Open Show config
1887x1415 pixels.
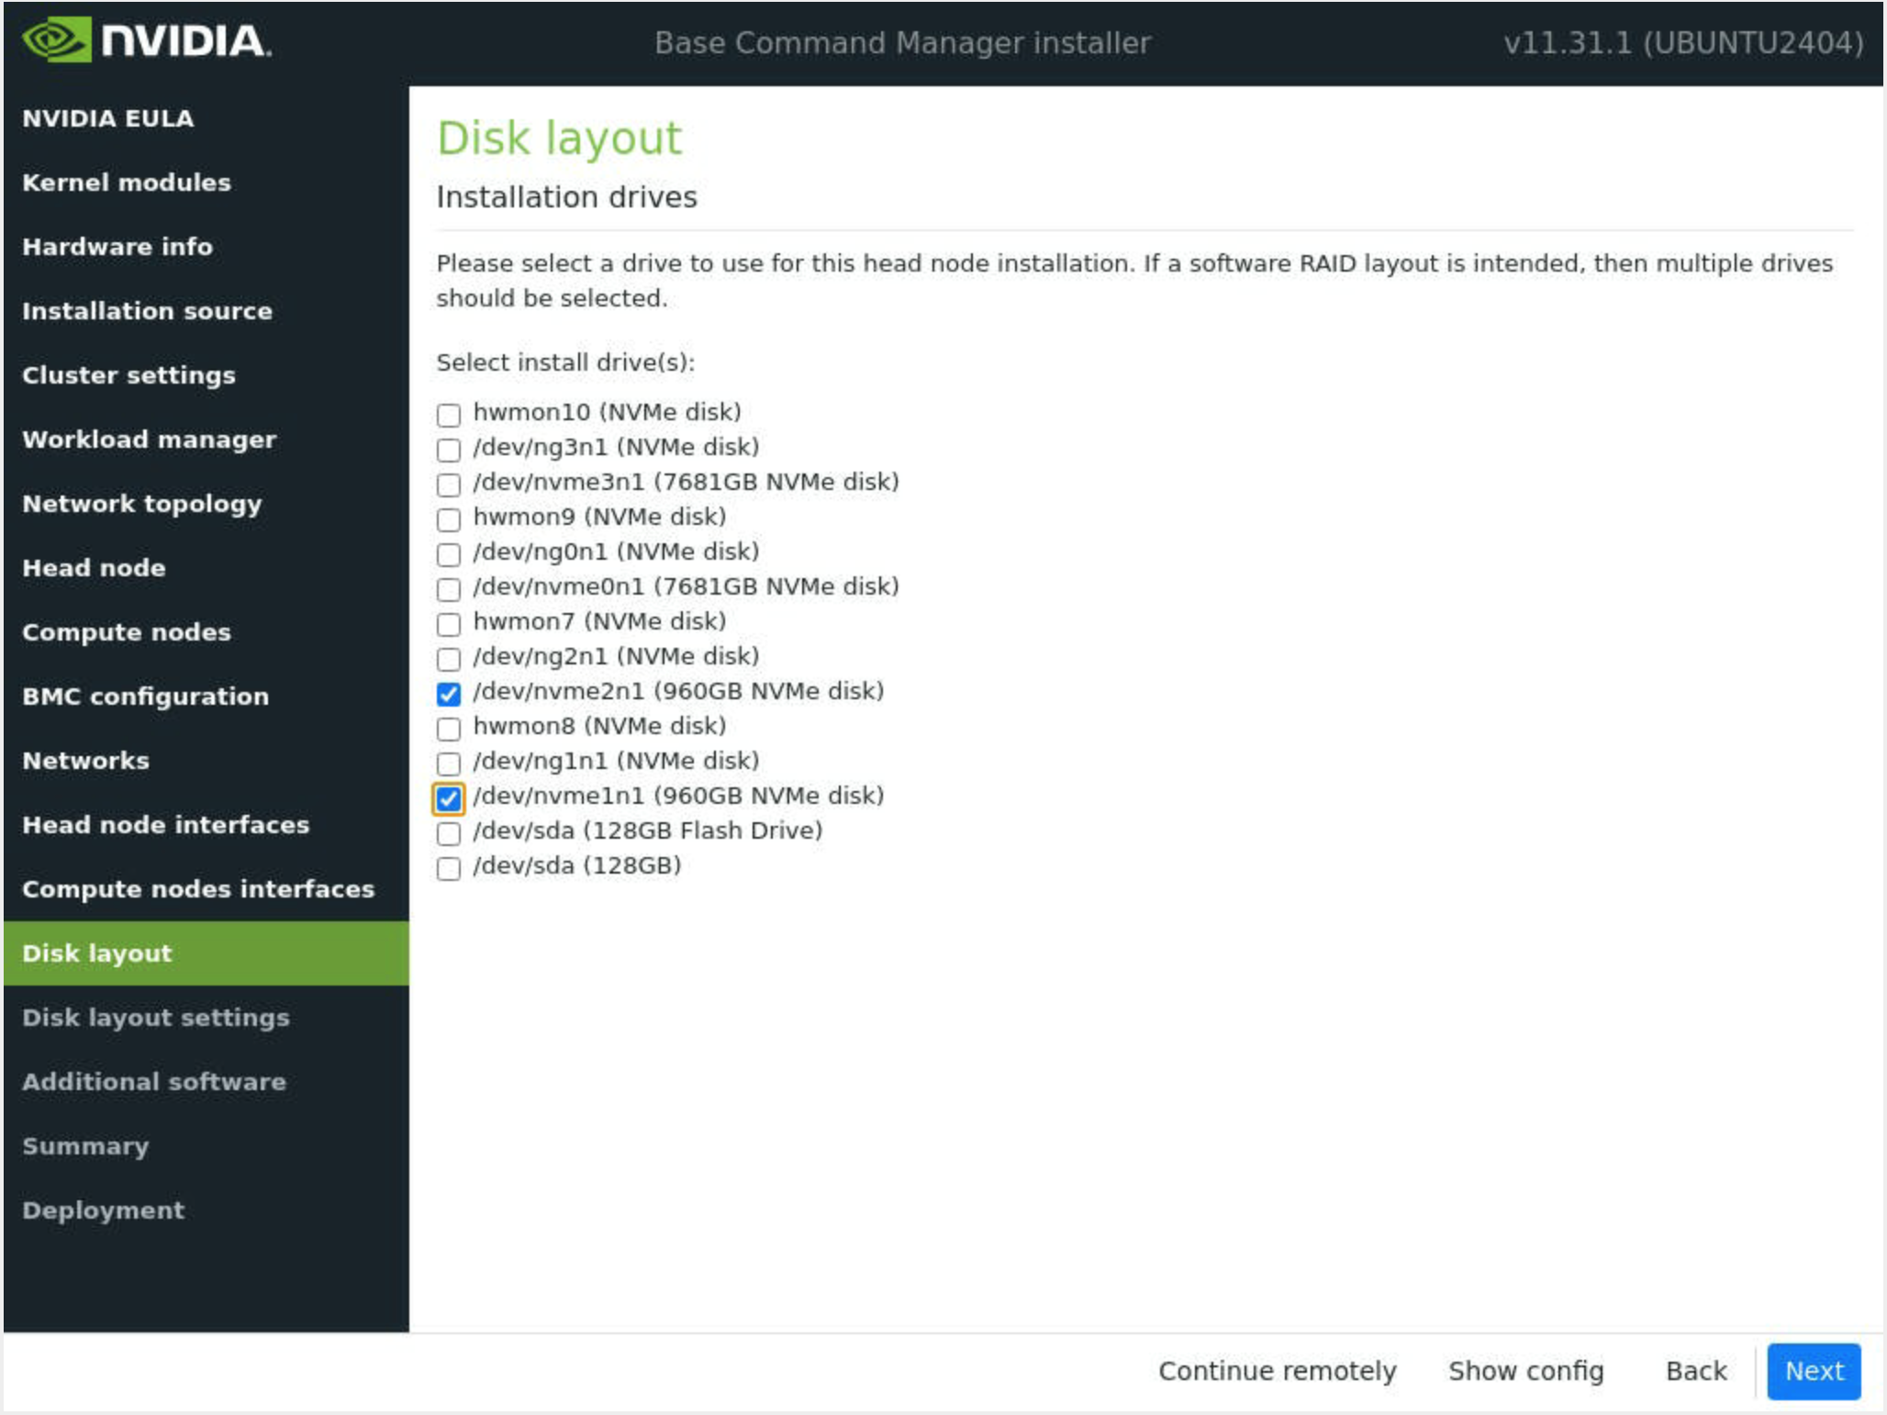(1525, 1370)
